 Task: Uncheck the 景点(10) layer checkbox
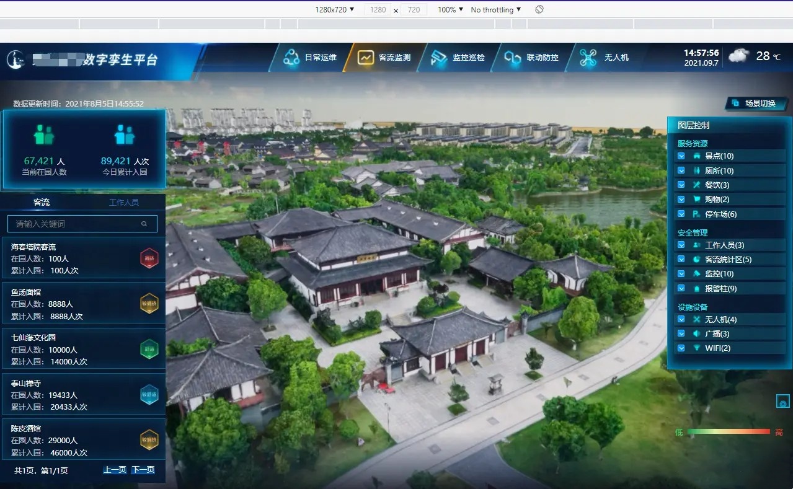[681, 156]
